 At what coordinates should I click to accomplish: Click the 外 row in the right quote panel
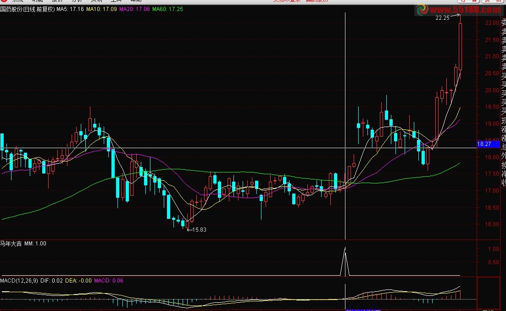[503, 156]
